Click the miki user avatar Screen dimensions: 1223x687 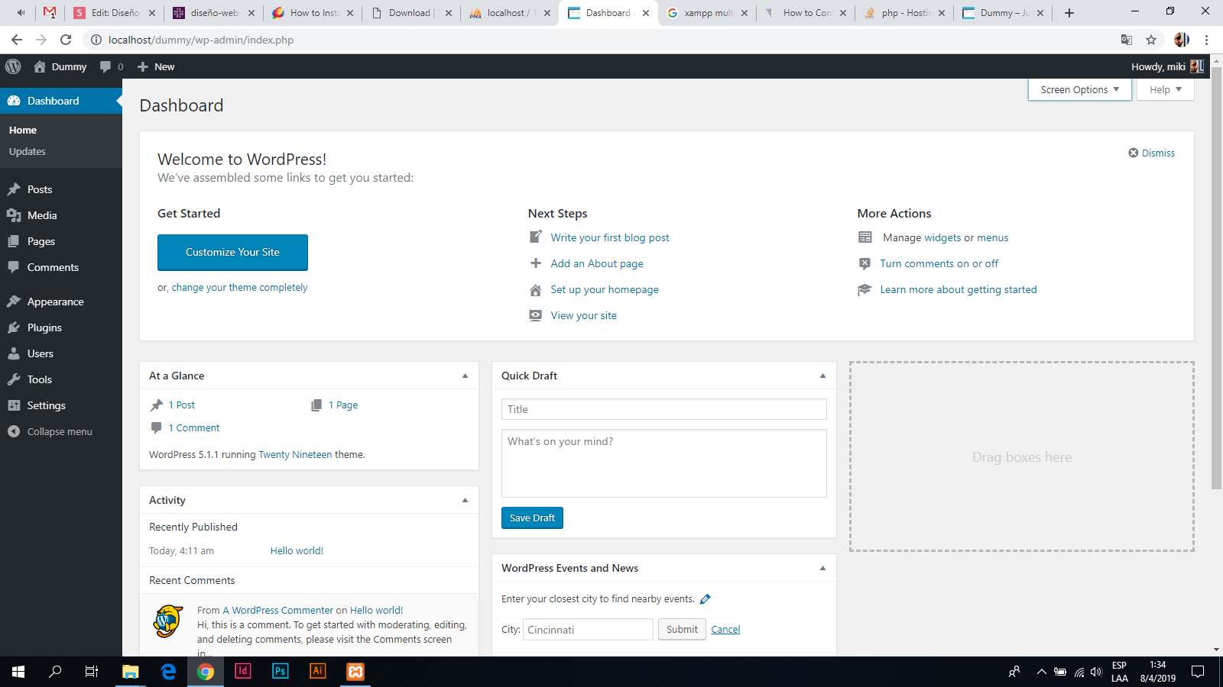coord(1196,66)
